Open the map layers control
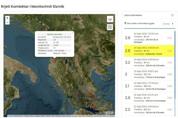 110,19
